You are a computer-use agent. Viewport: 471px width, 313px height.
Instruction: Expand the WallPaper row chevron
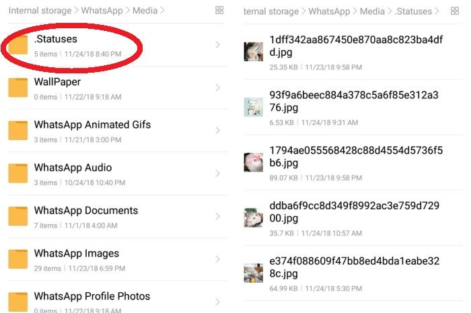[218, 88]
